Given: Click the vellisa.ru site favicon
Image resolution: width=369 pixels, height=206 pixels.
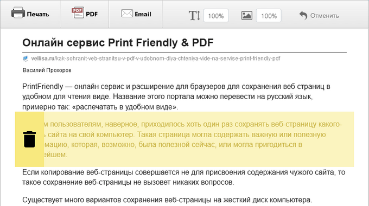Looking at the screenshot, I should (26, 59).
